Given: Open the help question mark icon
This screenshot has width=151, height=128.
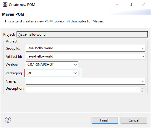Looking at the screenshot, I should [x=8, y=120].
